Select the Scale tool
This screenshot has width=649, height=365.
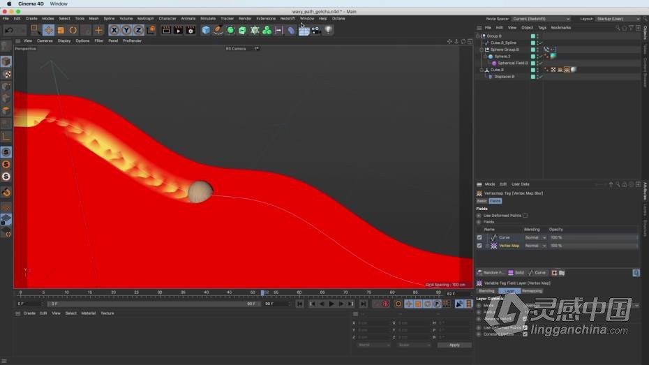point(61,30)
